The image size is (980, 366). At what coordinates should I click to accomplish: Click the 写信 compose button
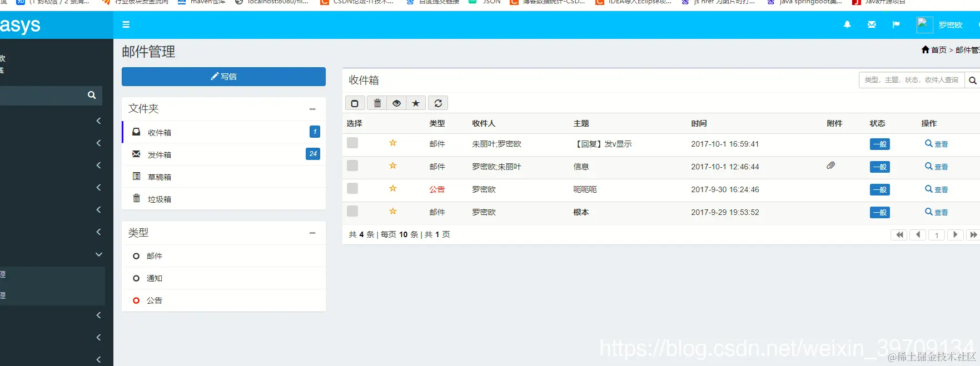click(x=223, y=77)
